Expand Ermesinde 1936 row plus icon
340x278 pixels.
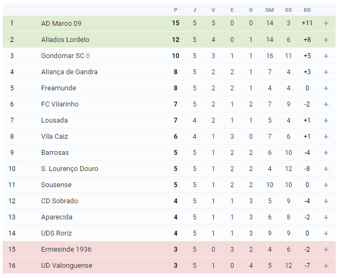coord(326,250)
